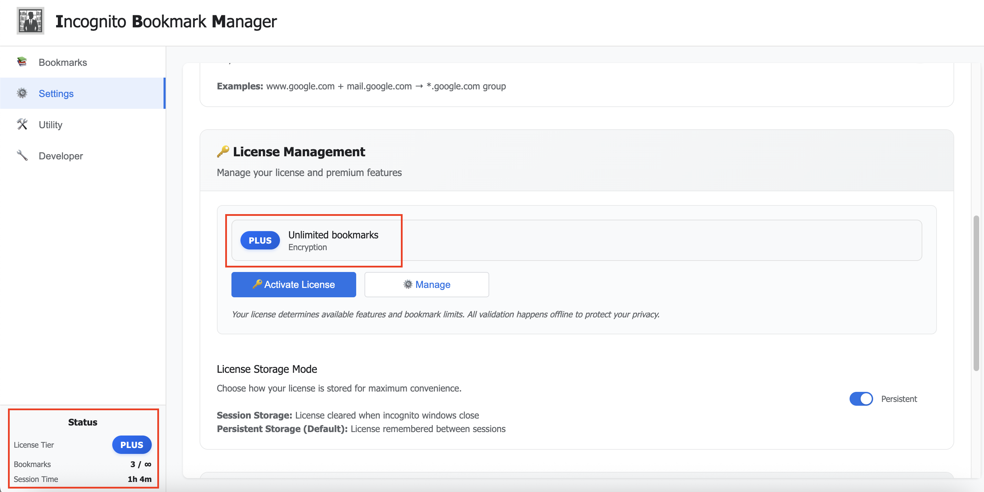The height and width of the screenshot is (492, 984).
Task: Click the key icon on Activate License
Action: tap(257, 284)
